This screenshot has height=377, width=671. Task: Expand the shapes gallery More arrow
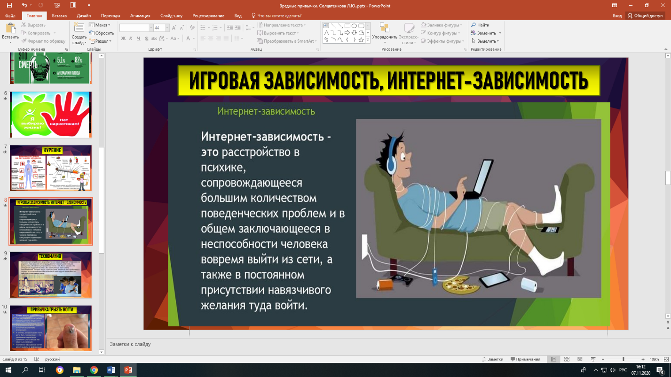367,41
